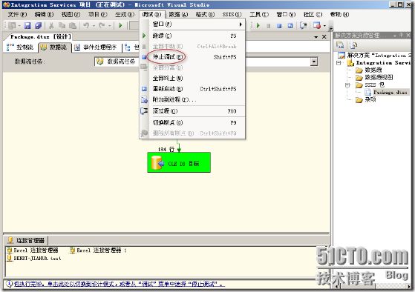Screen dimensions: 415x292
Task: Select 重新启动 Ctrl+Shift+F5 menu entry
Action: tap(192, 89)
